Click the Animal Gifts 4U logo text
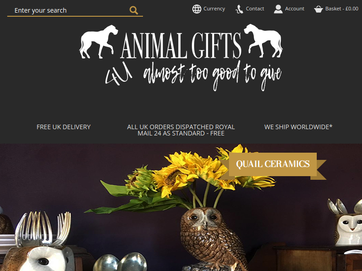Screen dimensions: 362x271 coord(181,46)
